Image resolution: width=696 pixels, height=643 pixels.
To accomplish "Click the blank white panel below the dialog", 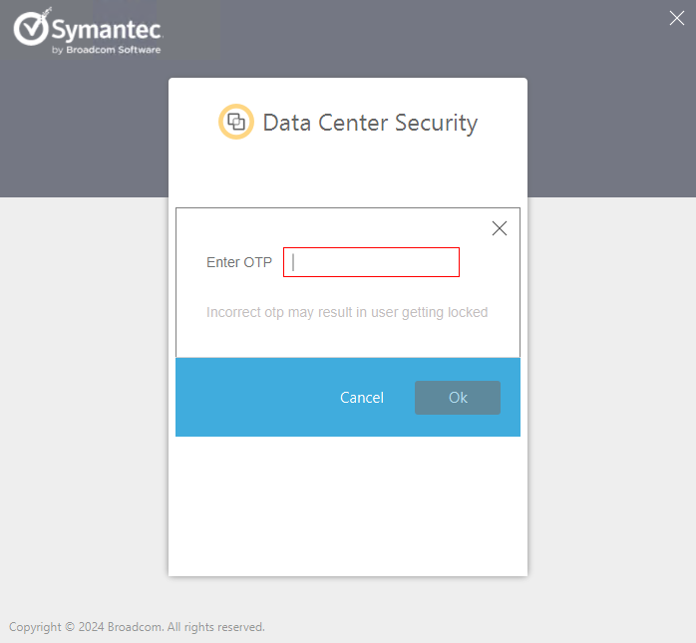I will click(348, 505).
